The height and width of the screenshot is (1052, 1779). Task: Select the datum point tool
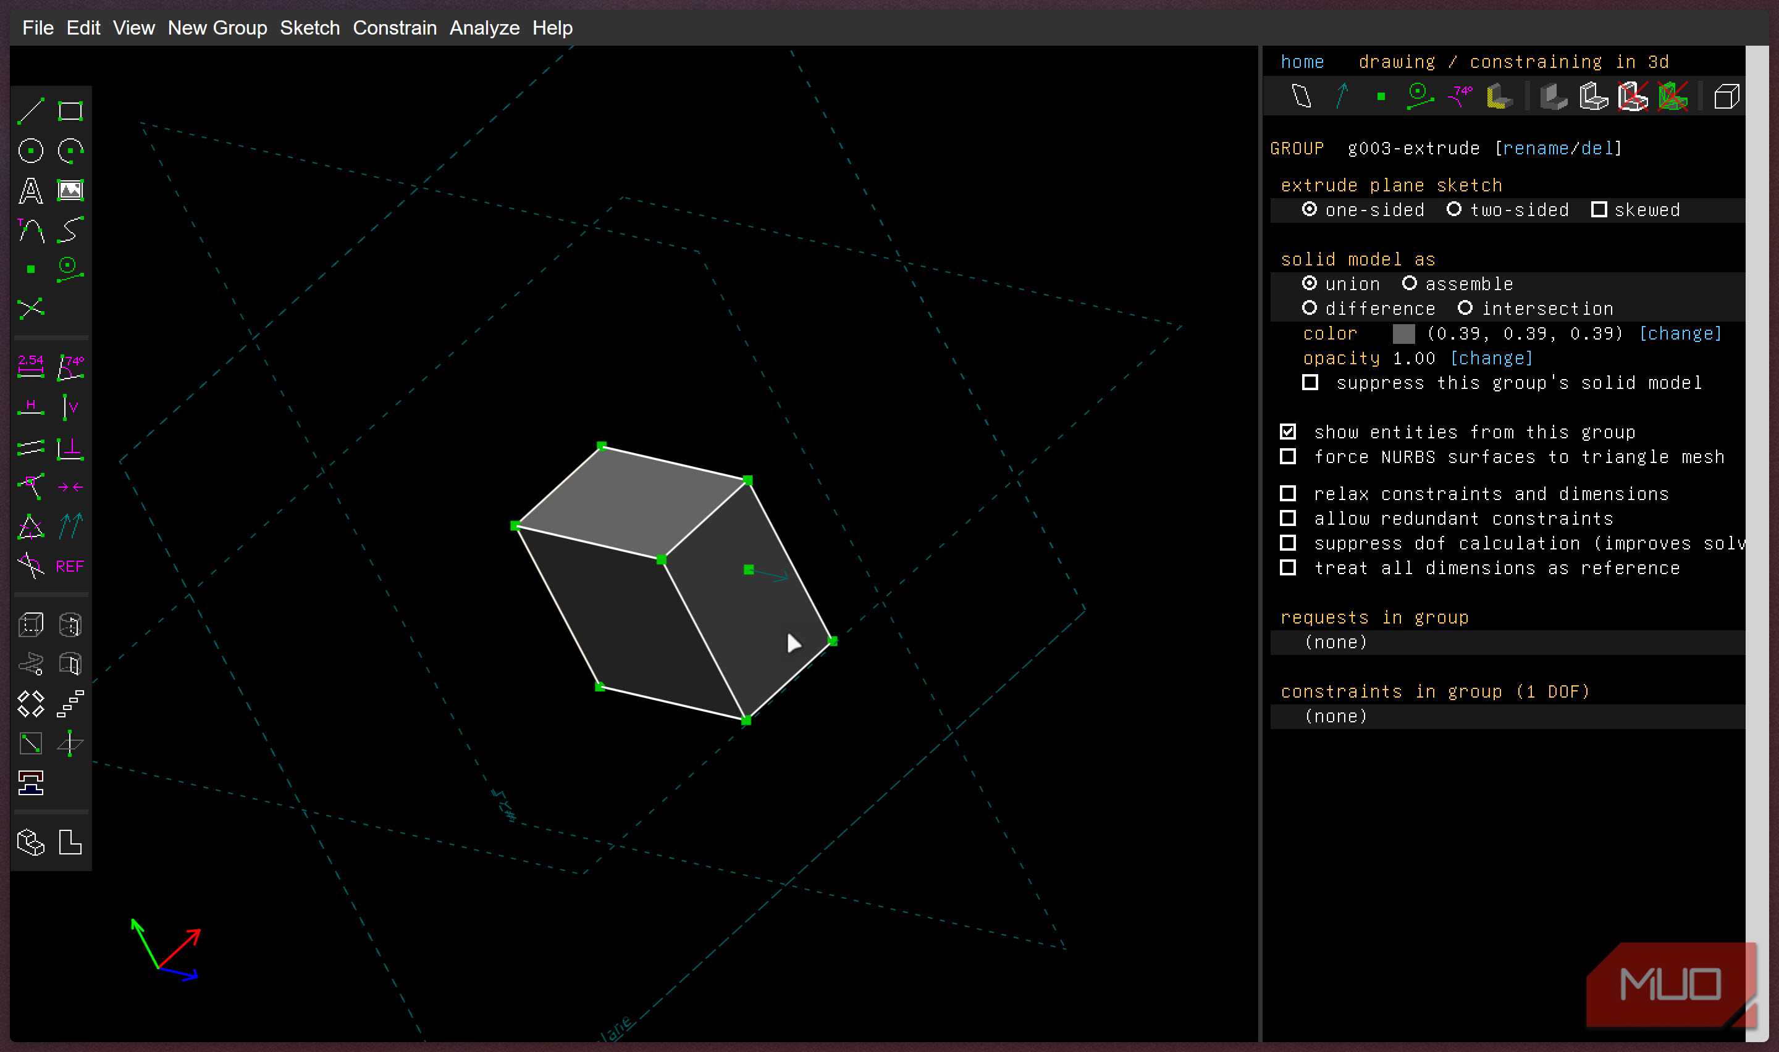(x=30, y=269)
